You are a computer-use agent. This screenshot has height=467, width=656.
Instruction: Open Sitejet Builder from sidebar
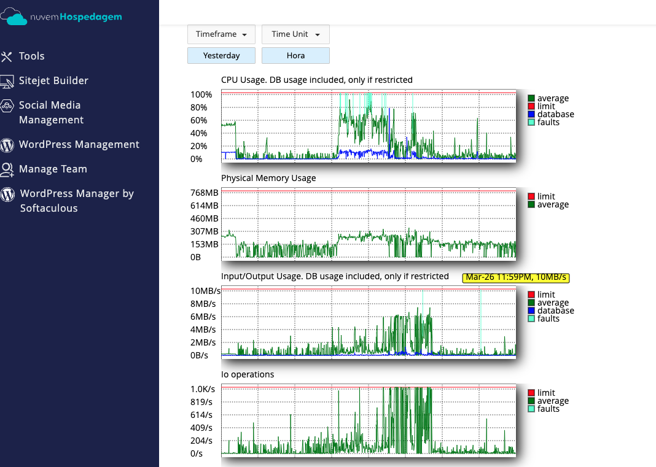click(53, 81)
